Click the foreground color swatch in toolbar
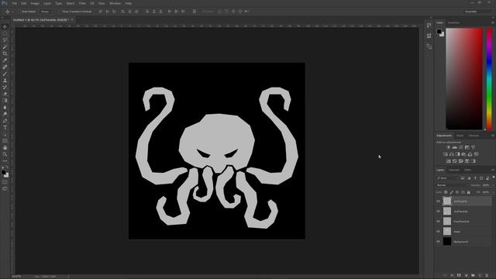Viewport: 496px width, 279px height. click(x=3, y=172)
